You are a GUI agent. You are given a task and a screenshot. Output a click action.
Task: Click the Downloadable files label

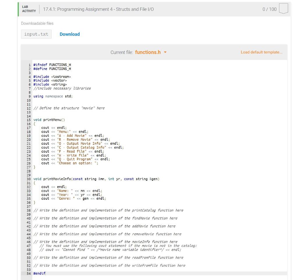click(37, 23)
